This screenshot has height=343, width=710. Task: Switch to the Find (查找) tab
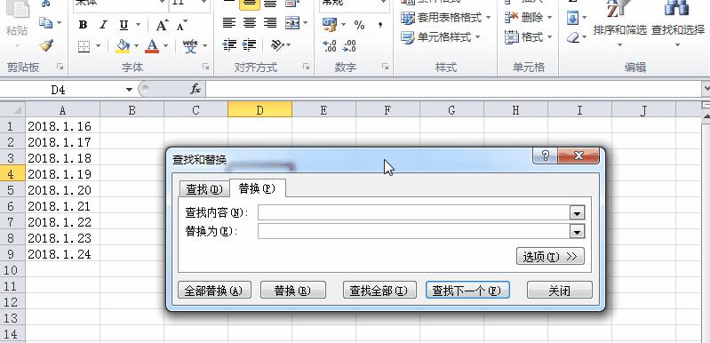(204, 189)
